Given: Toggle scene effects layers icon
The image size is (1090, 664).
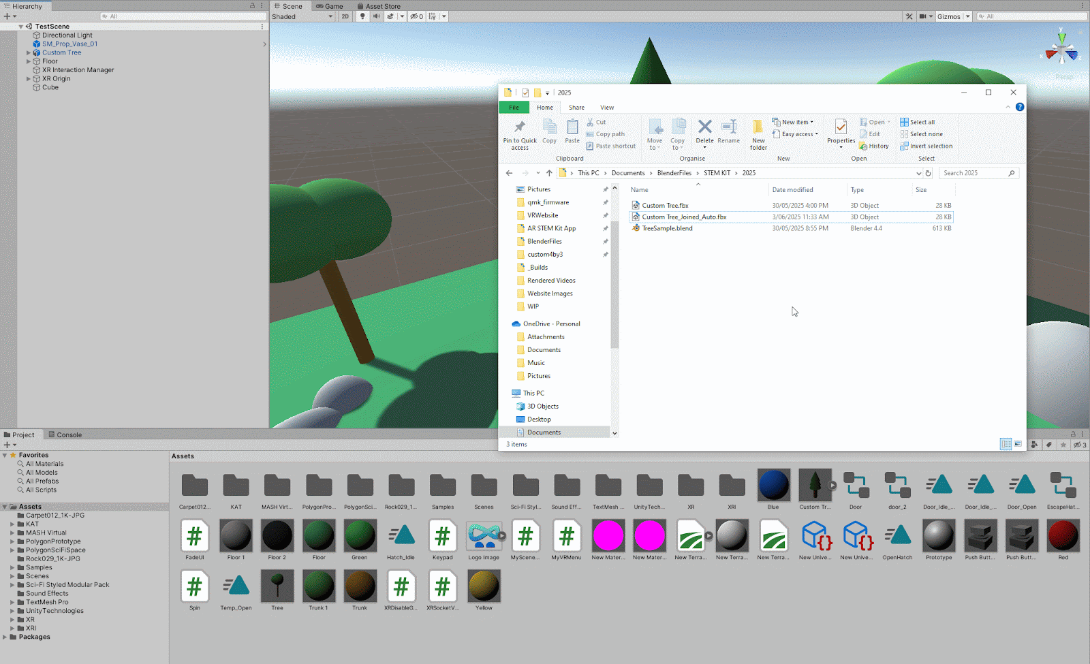Looking at the screenshot, I should click(x=390, y=16).
